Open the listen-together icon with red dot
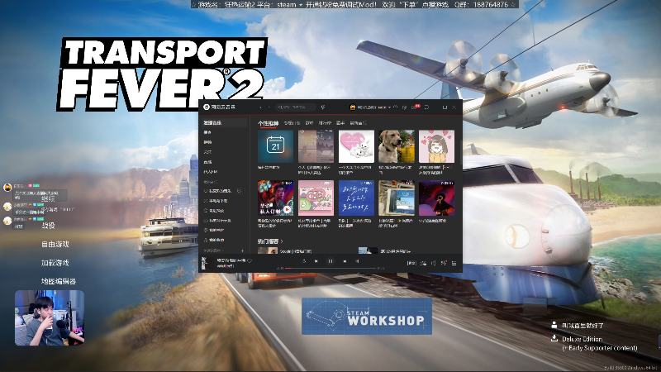This screenshot has height=372, width=661. [x=444, y=263]
